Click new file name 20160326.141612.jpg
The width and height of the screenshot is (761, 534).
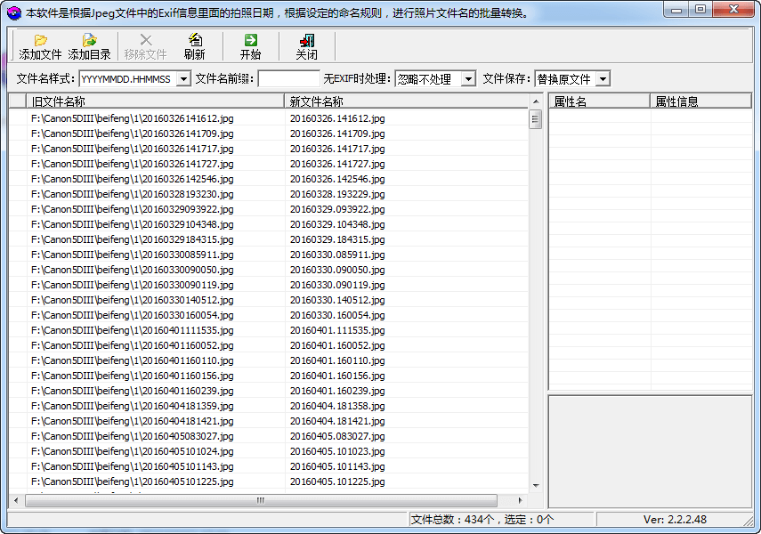337,118
